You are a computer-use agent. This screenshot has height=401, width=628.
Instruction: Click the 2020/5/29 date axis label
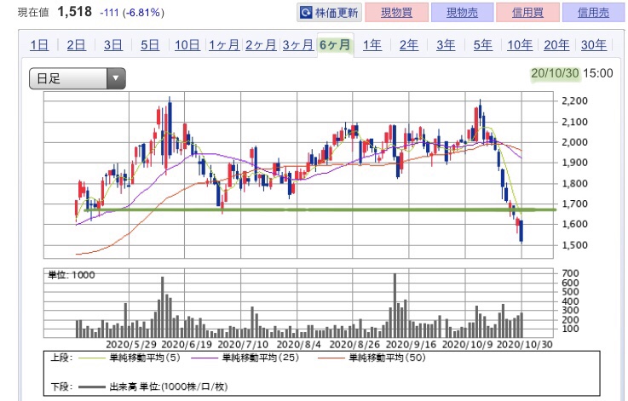tap(131, 345)
